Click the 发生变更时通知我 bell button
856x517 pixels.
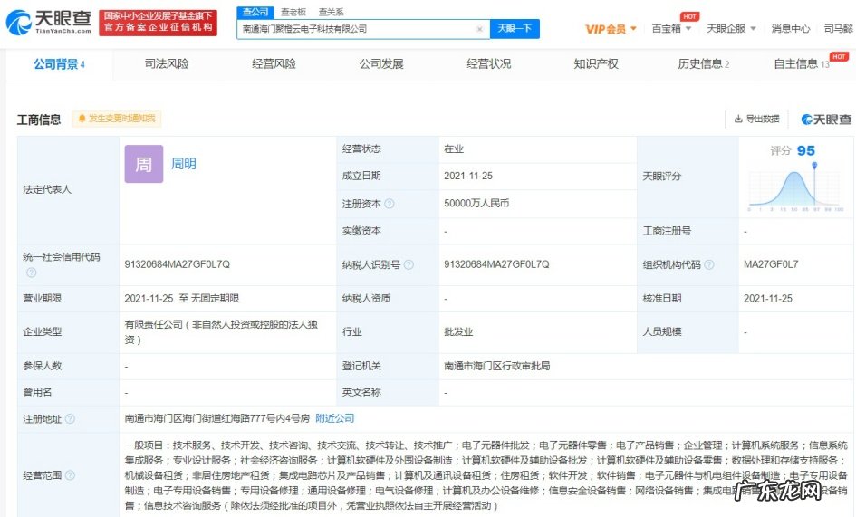tap(117, 119)
